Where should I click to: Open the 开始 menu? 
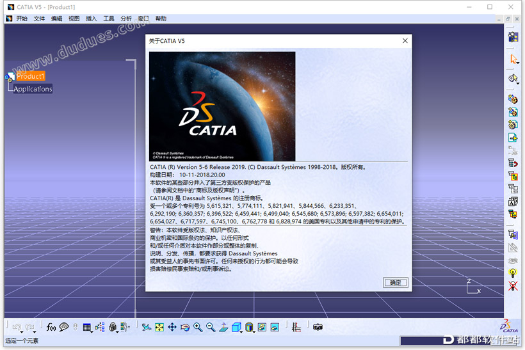coord(22,19)
